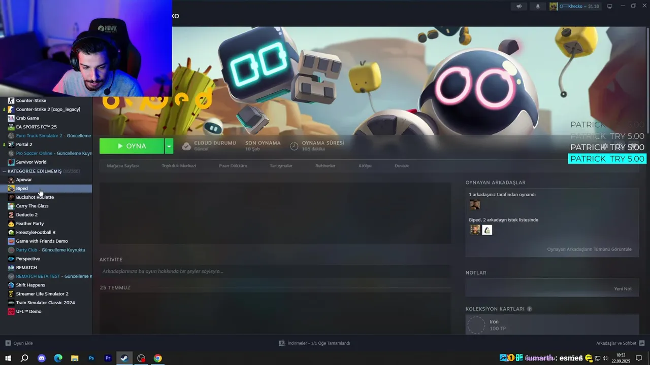
Task: Click the Biped game icon in sidebar
Action: point(11,189)
